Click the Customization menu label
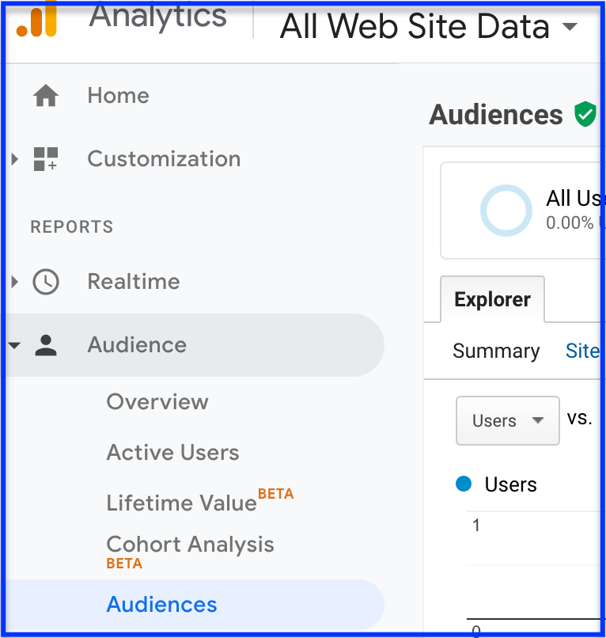The width and height of the screenshot is (606, 638). [x=164, y=158]
